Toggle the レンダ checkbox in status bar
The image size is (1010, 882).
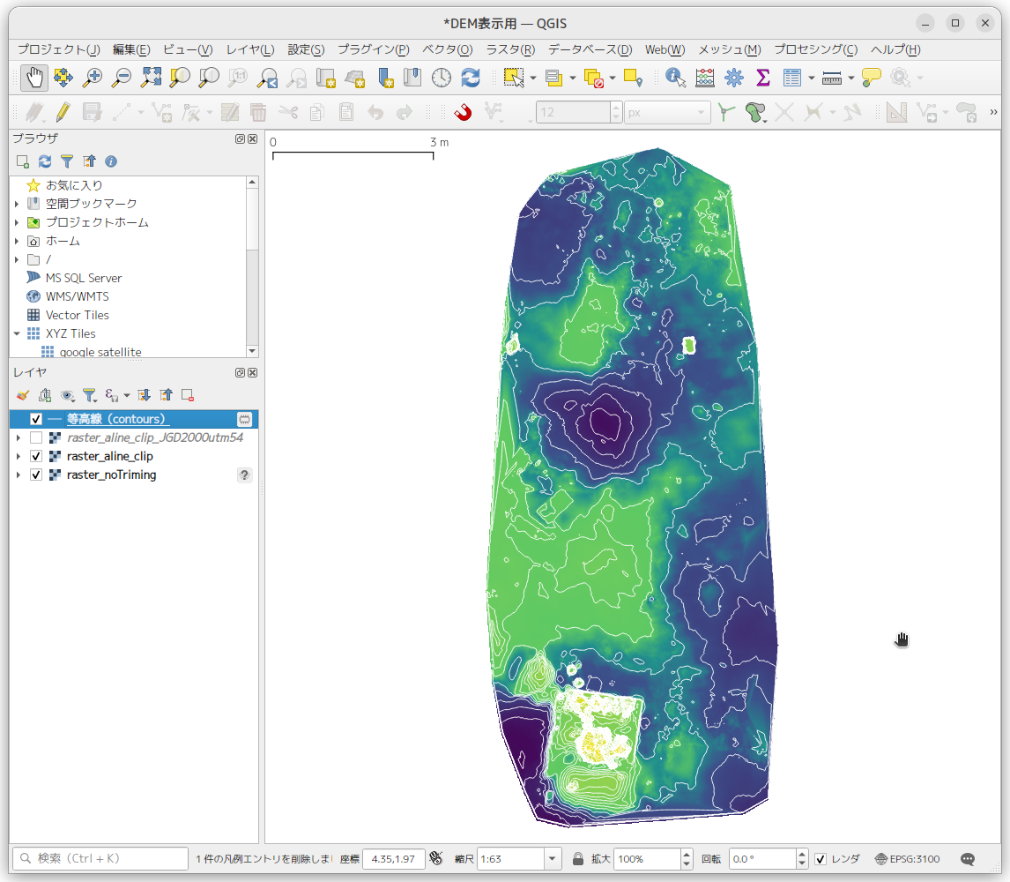pos(822,858)
